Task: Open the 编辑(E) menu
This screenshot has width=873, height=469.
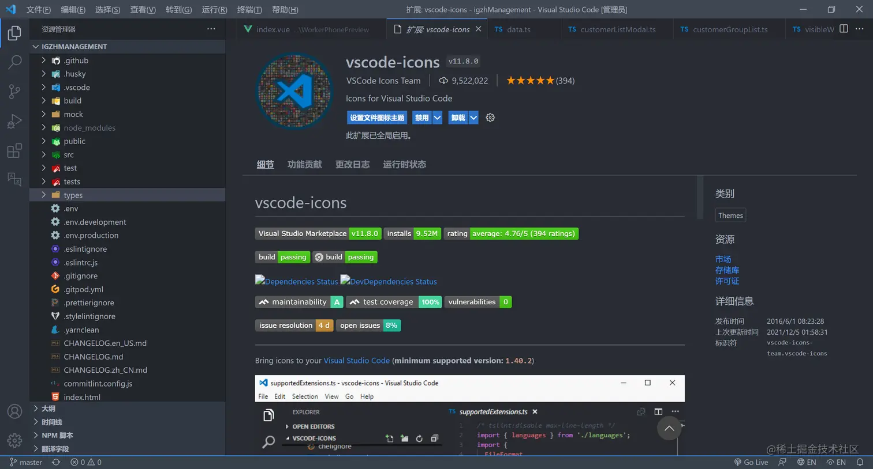Action: 73,10
